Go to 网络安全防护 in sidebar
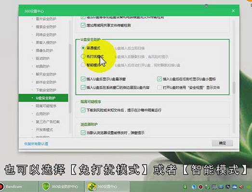252x192 pixels. coord(46,35)
